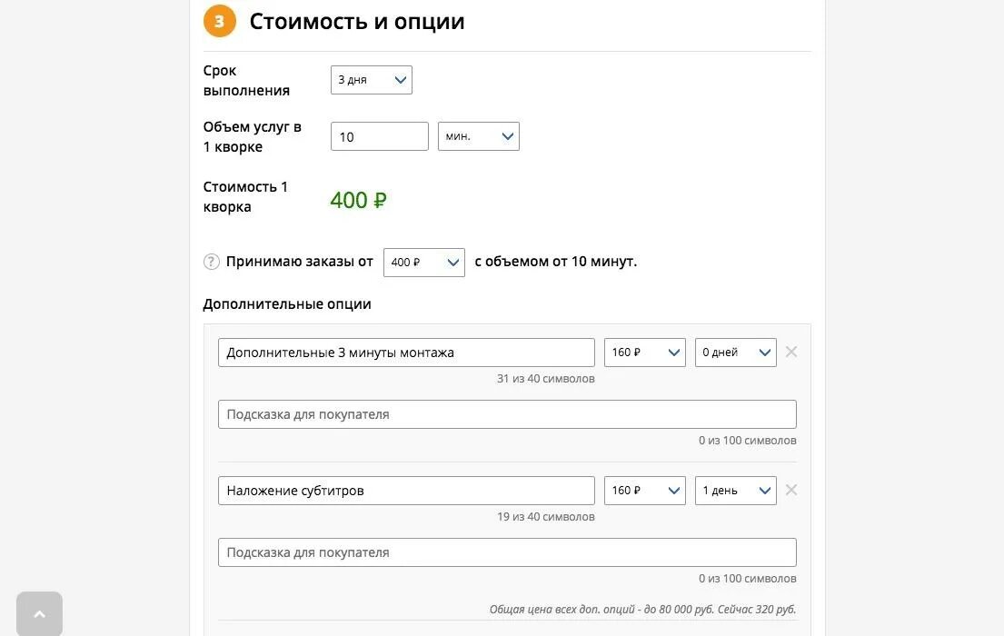The height and width of the screenshot is (636, 1004).
Task: Open price dropdown for subtitles option
Action: click(x=644, y=491)
